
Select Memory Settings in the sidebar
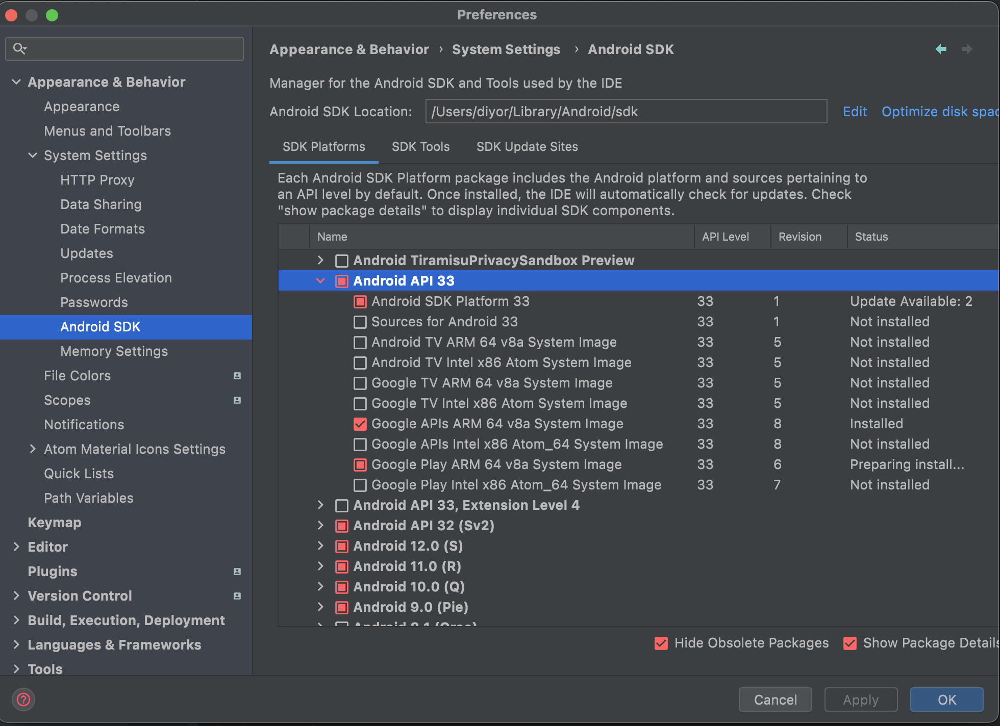(x=114, y=351)
